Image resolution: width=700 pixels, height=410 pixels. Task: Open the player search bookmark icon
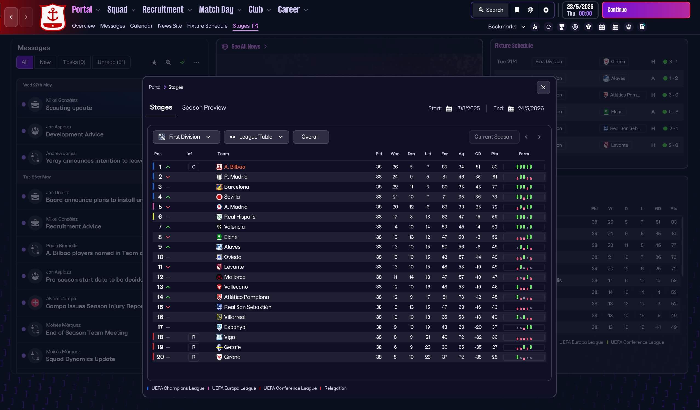535,27
